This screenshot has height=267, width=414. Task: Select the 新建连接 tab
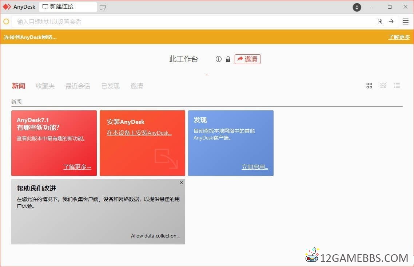click(68, 7)
